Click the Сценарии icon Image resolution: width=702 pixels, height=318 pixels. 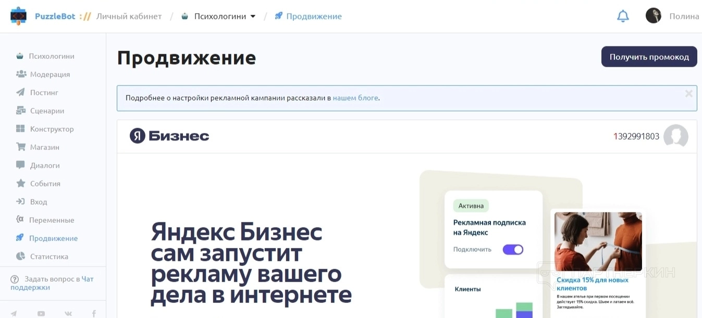pyautogui.click(x=21, y=110)
